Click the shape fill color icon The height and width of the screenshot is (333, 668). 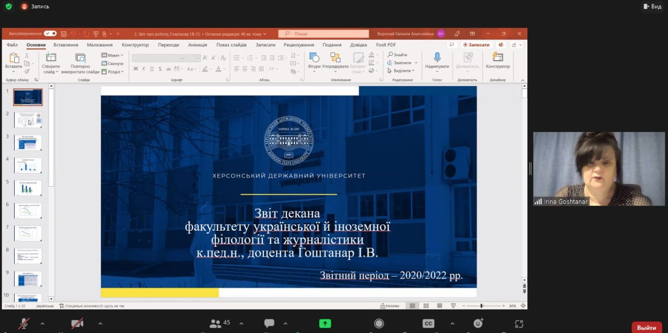[x=372, y=55]
